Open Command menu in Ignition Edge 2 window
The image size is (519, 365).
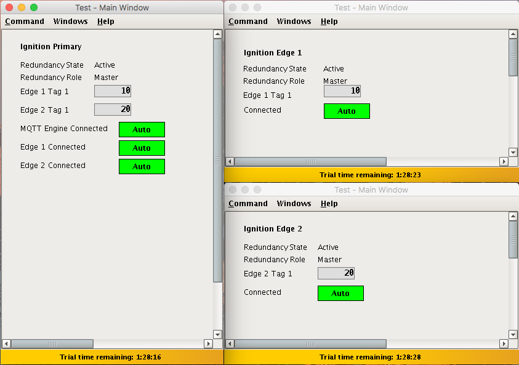tap(248, 204)
